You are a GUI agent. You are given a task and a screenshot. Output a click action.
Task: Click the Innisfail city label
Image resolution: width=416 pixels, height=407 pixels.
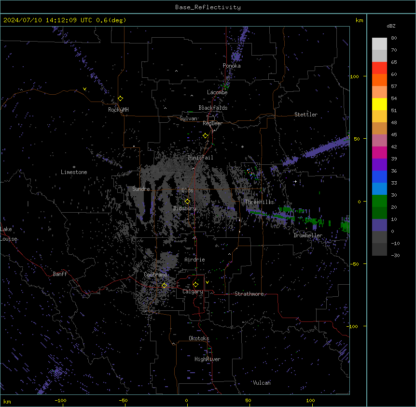tap(200, 158)
